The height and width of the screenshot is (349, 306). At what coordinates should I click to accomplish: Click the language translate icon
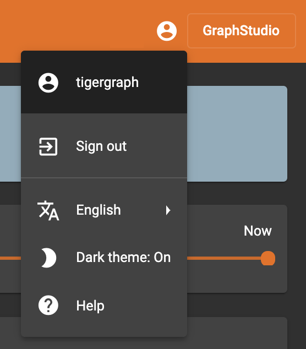click(48, 210)
